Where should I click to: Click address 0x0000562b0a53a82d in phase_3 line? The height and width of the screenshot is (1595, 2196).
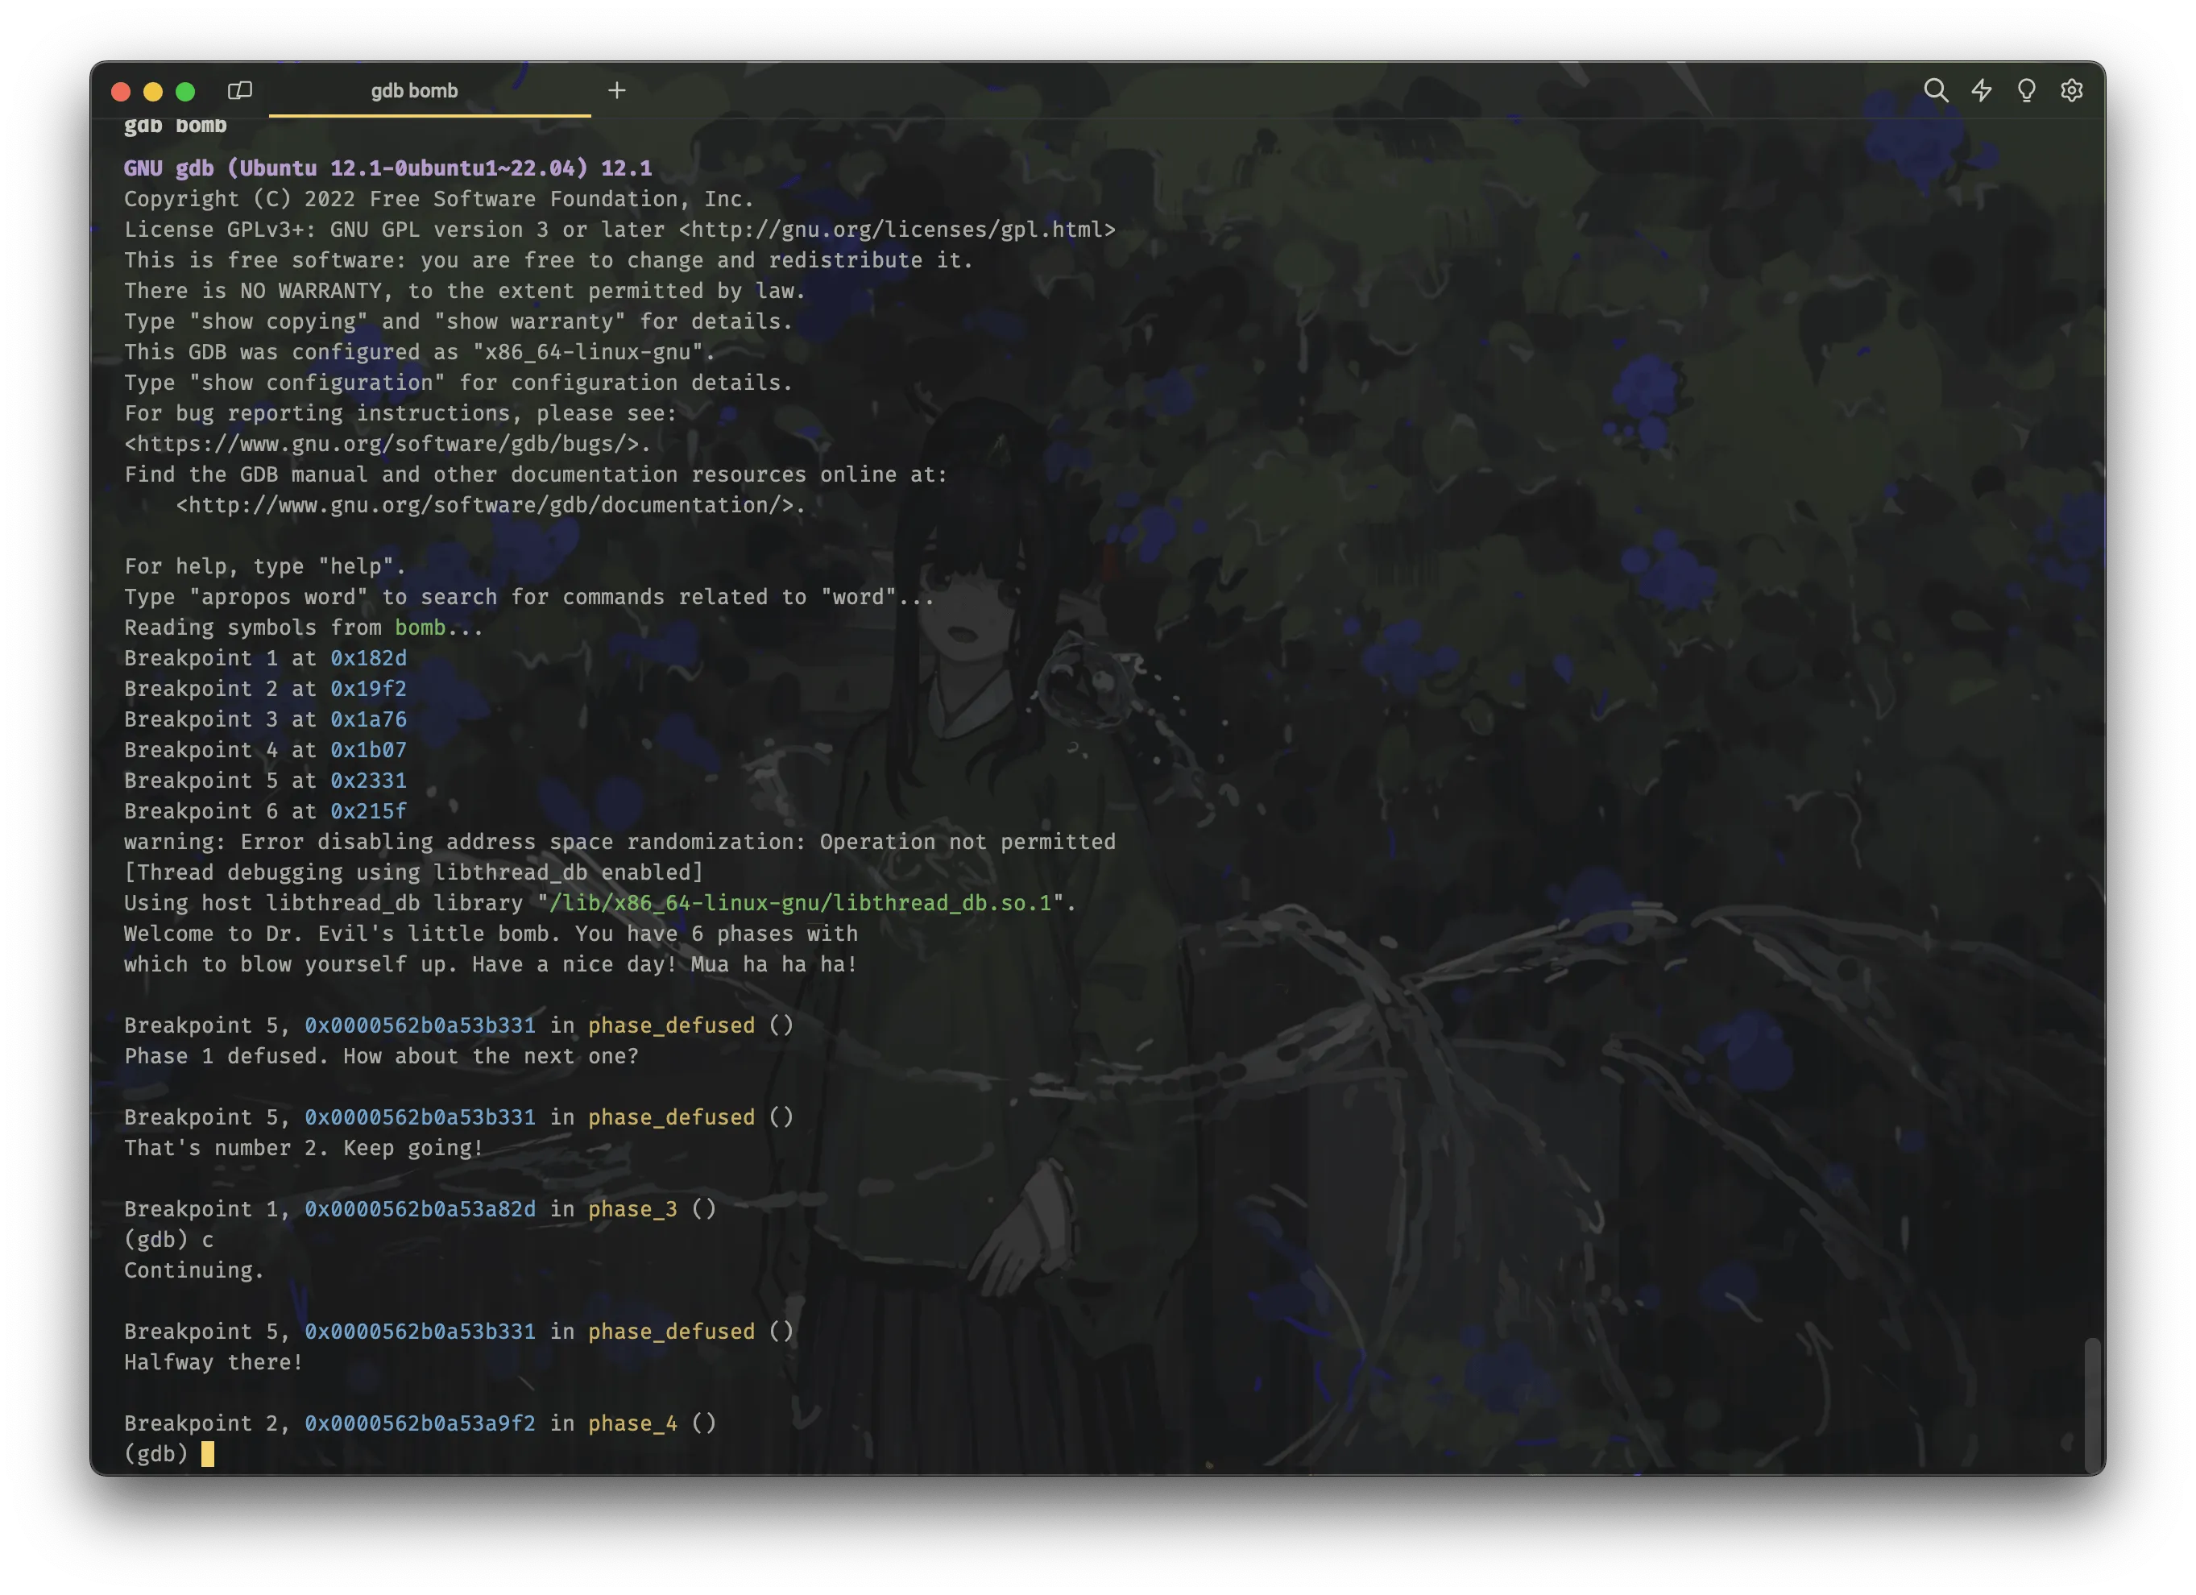[421, 1208]
